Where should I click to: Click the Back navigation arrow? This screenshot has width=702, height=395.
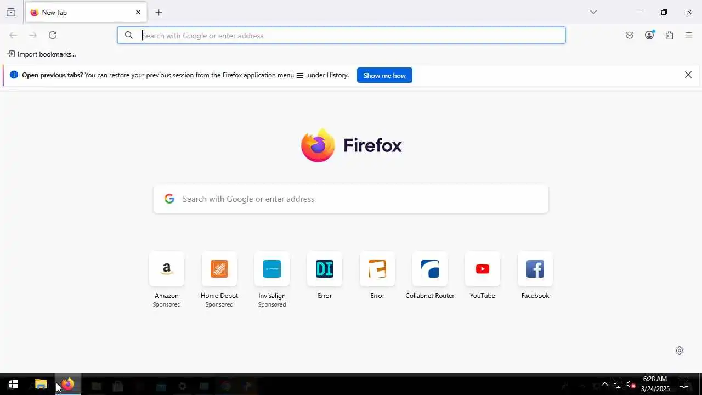[x=13, y=35]
